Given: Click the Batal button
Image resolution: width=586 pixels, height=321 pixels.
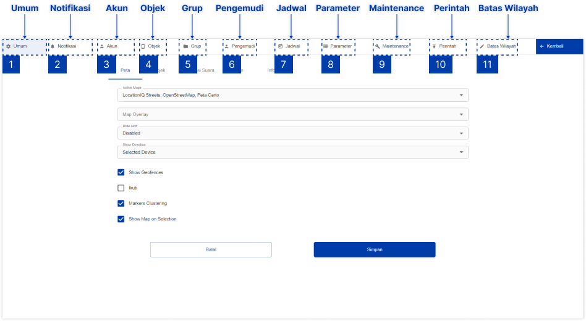Looking at the screenshot, I should tap(211, 249).
